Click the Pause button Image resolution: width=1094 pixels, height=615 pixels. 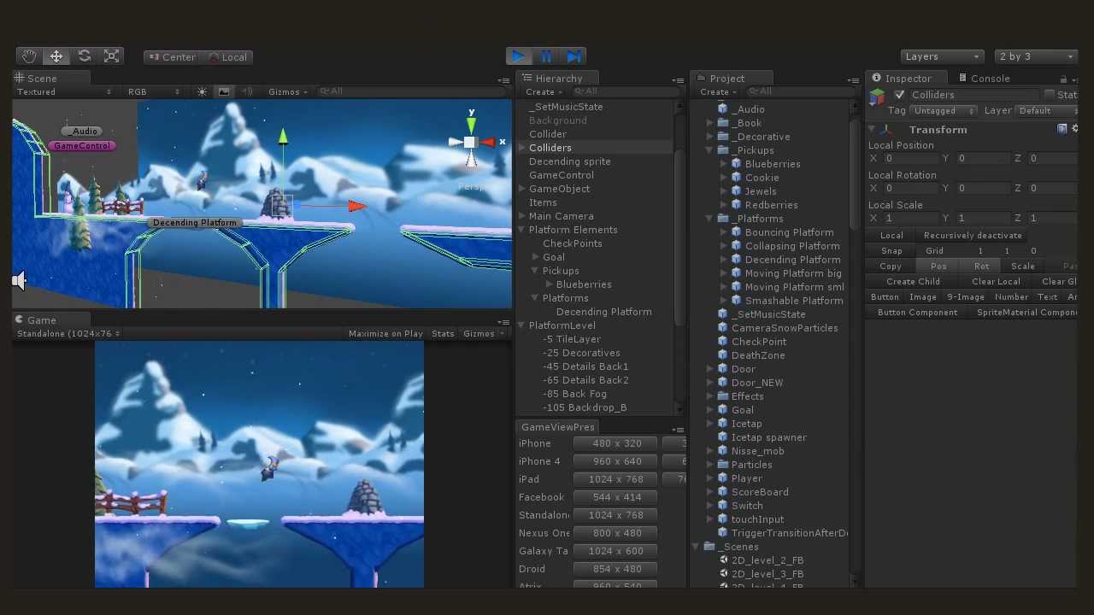click(546, 56)
